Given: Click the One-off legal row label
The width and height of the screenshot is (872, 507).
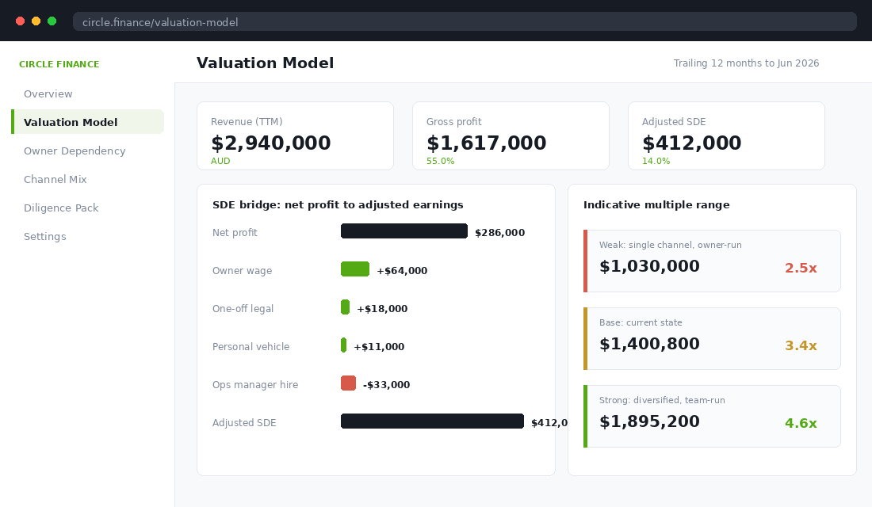Looking at the screenshot, I should 243,308.
